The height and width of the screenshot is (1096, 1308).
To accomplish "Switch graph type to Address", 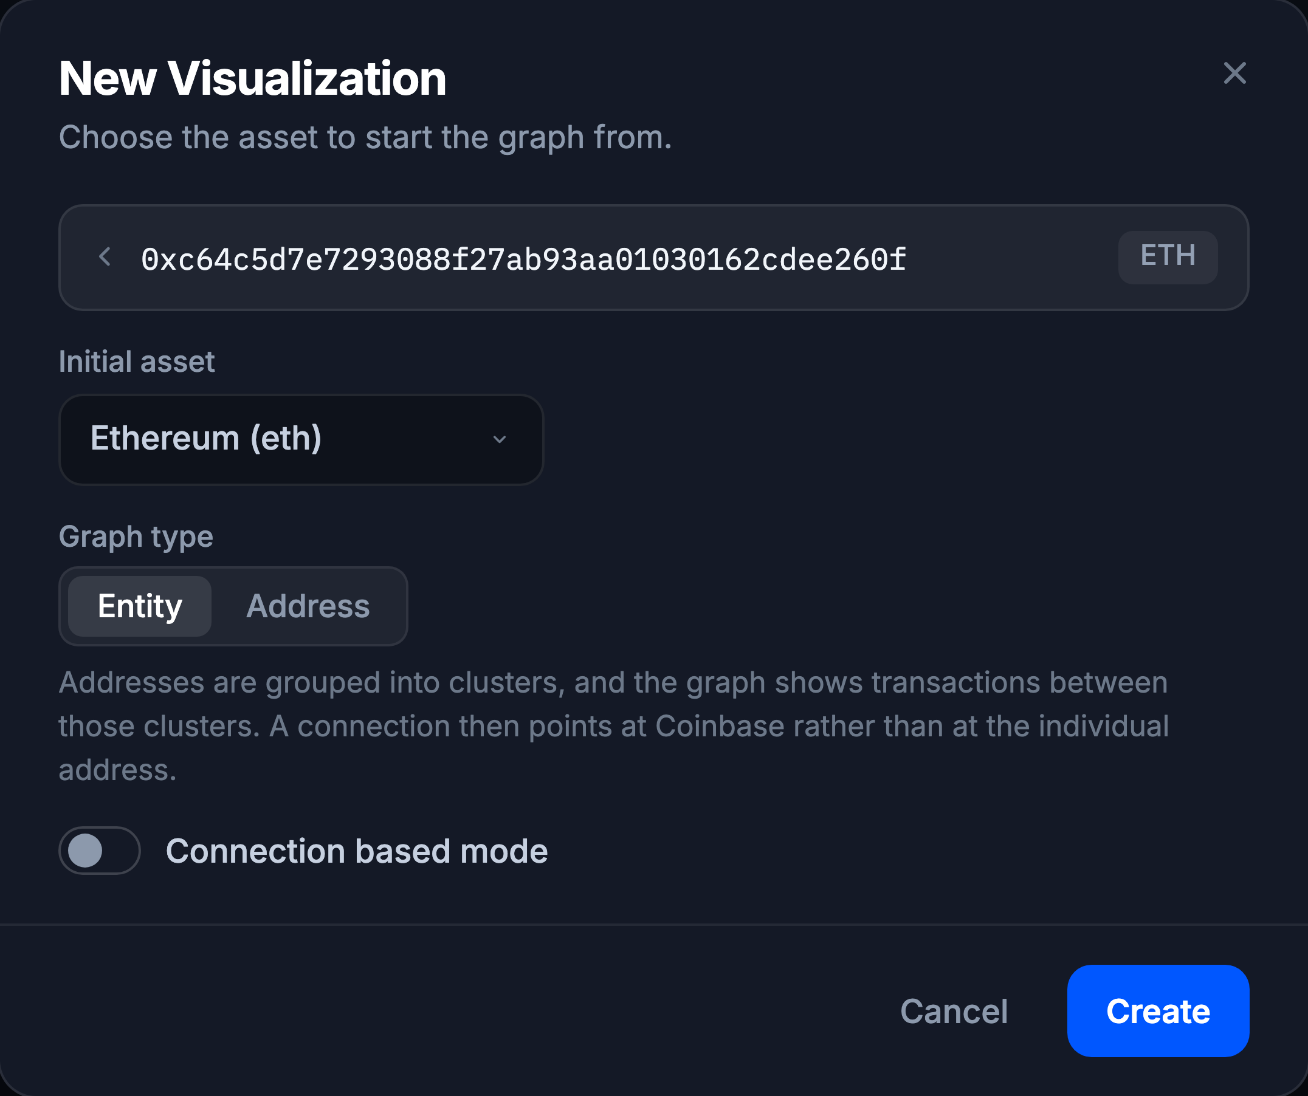I will [308, 606].
